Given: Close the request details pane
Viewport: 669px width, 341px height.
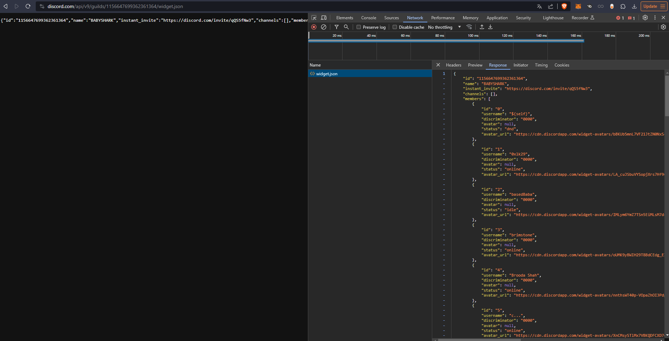Looking at the screenshot, I should (x=438, y=65).
